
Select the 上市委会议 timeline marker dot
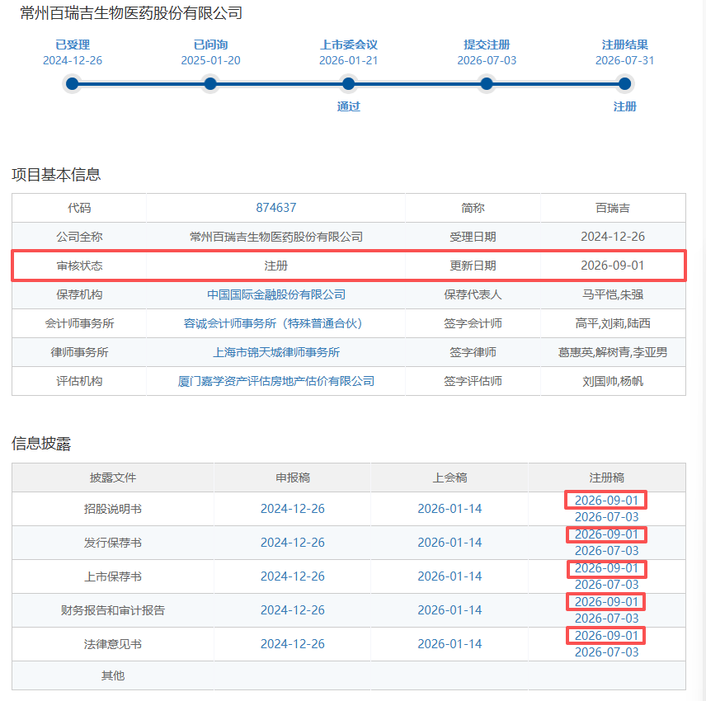[349, 84]
